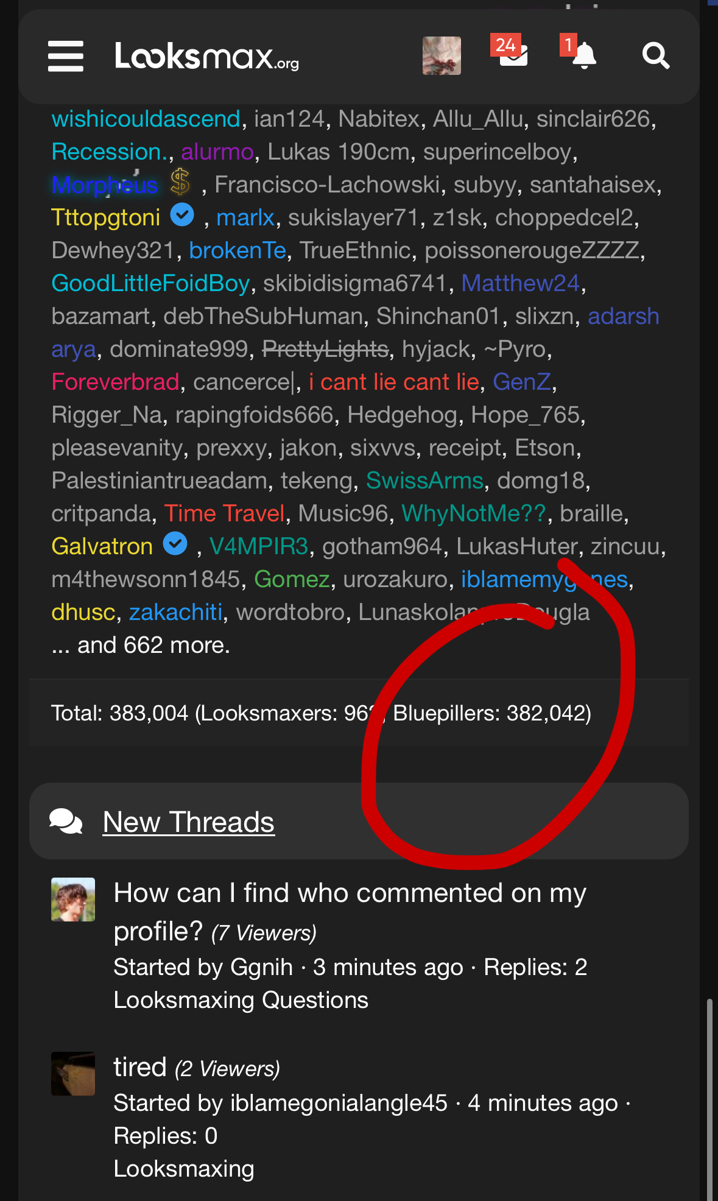Open Tttopgtoni's user profile
718x1201 pixels.
coord(106,217)
